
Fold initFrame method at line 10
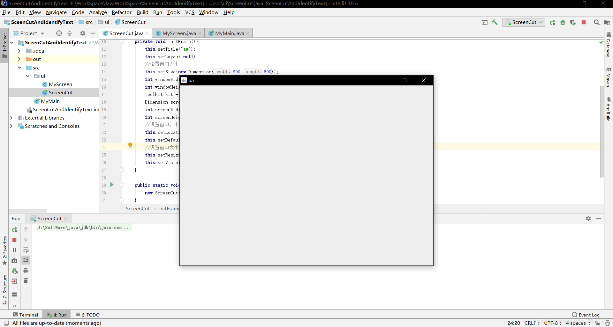click(x=122, y=41)
